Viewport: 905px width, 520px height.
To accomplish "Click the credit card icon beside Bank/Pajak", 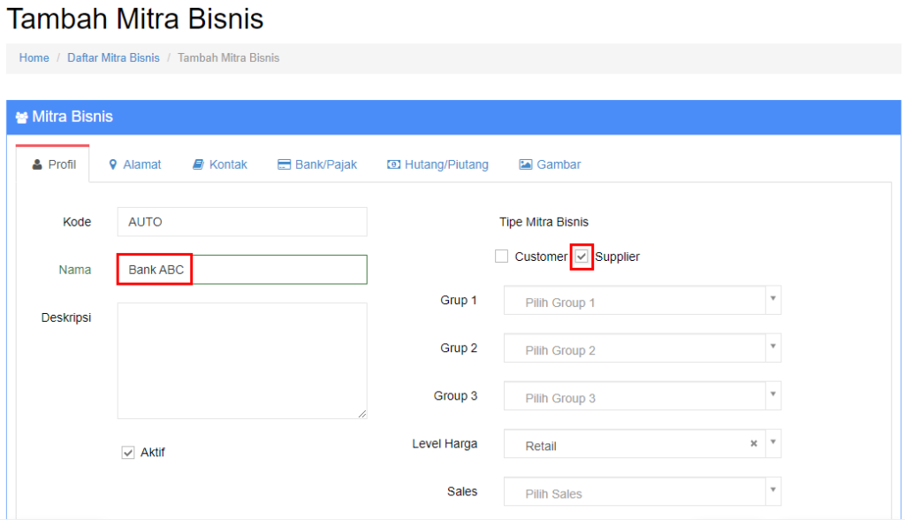I will [x=284, y=164].
